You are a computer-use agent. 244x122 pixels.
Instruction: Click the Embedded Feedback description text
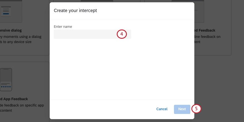coord(208,39)
